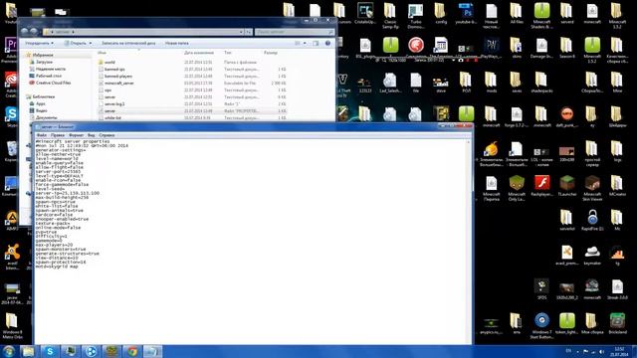Click the keymaker desktop icon
Viewport: 637px width, 358px height.
[x=592, y=256]
